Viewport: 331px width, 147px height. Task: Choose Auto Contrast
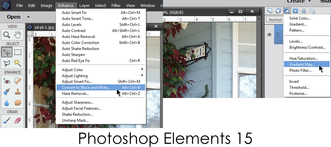pyautogui.click(x=101, y=31)
